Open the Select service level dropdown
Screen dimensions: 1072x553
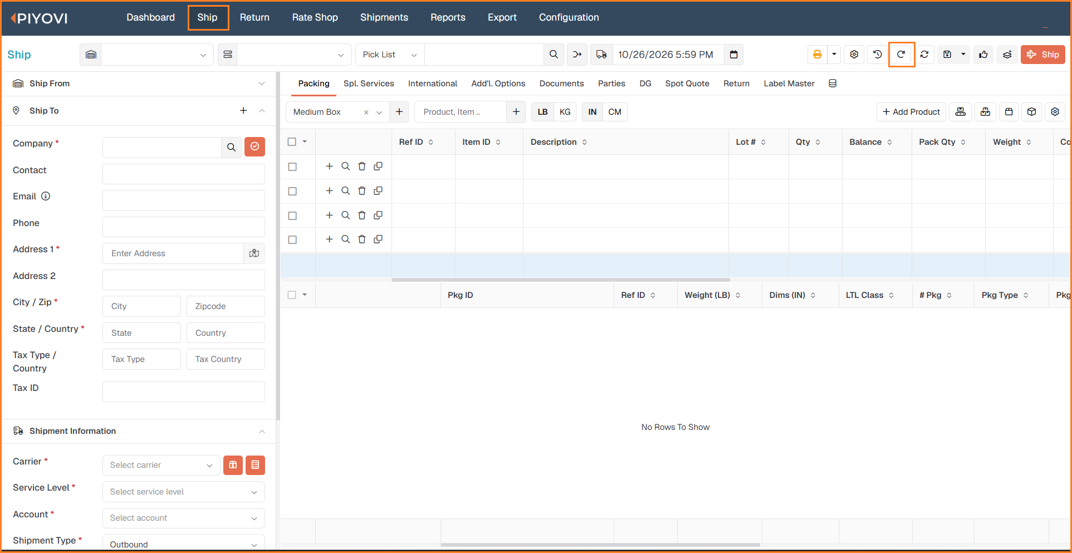(x=183, y=492)
